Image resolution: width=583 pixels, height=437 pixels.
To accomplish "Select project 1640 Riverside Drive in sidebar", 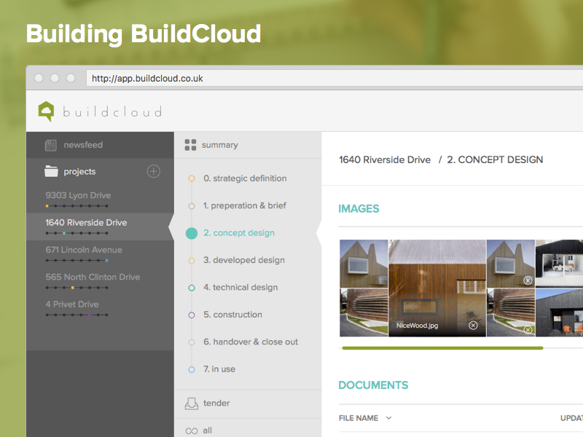I will coord(86,223).
